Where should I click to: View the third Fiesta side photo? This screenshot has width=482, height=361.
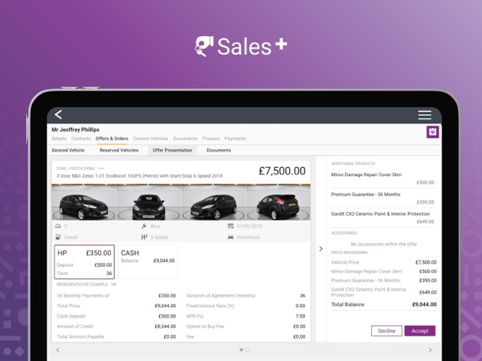[x=214, y=202]
